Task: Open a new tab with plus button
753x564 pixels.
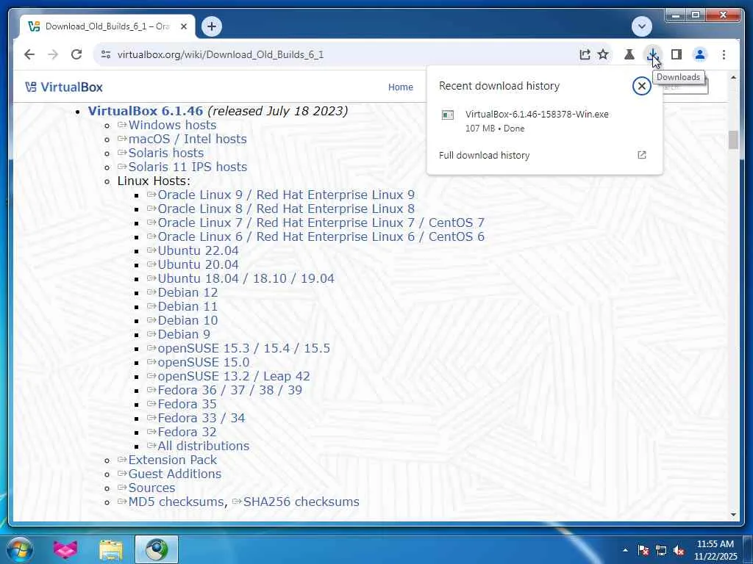Action: pos(212,26)
